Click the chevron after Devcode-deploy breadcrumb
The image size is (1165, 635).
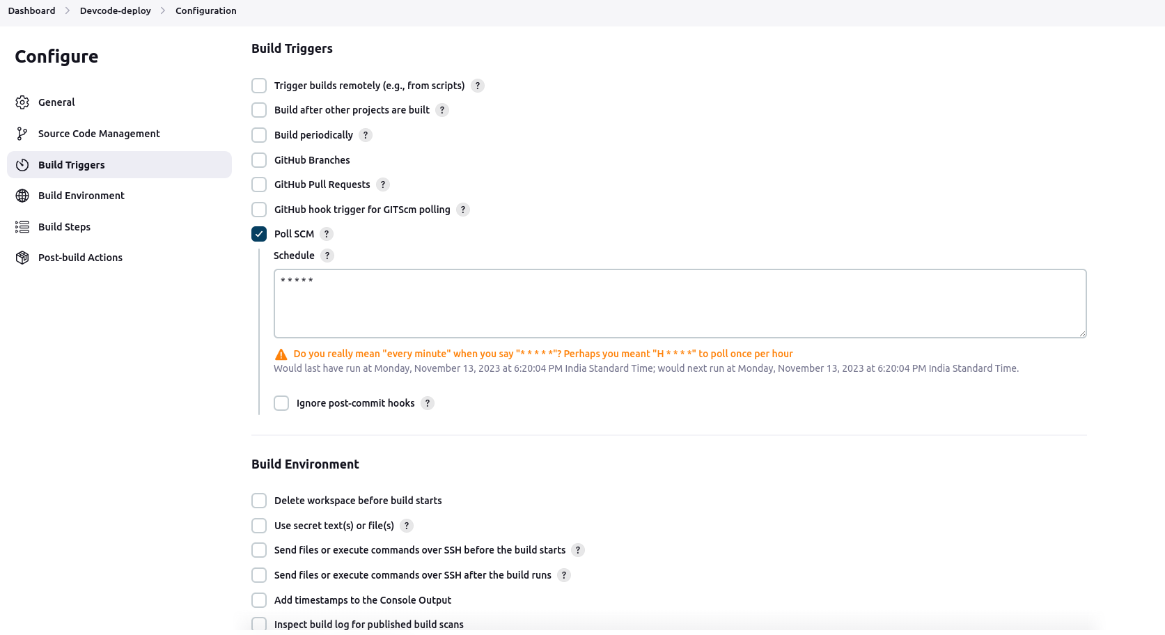coord(163,10)
